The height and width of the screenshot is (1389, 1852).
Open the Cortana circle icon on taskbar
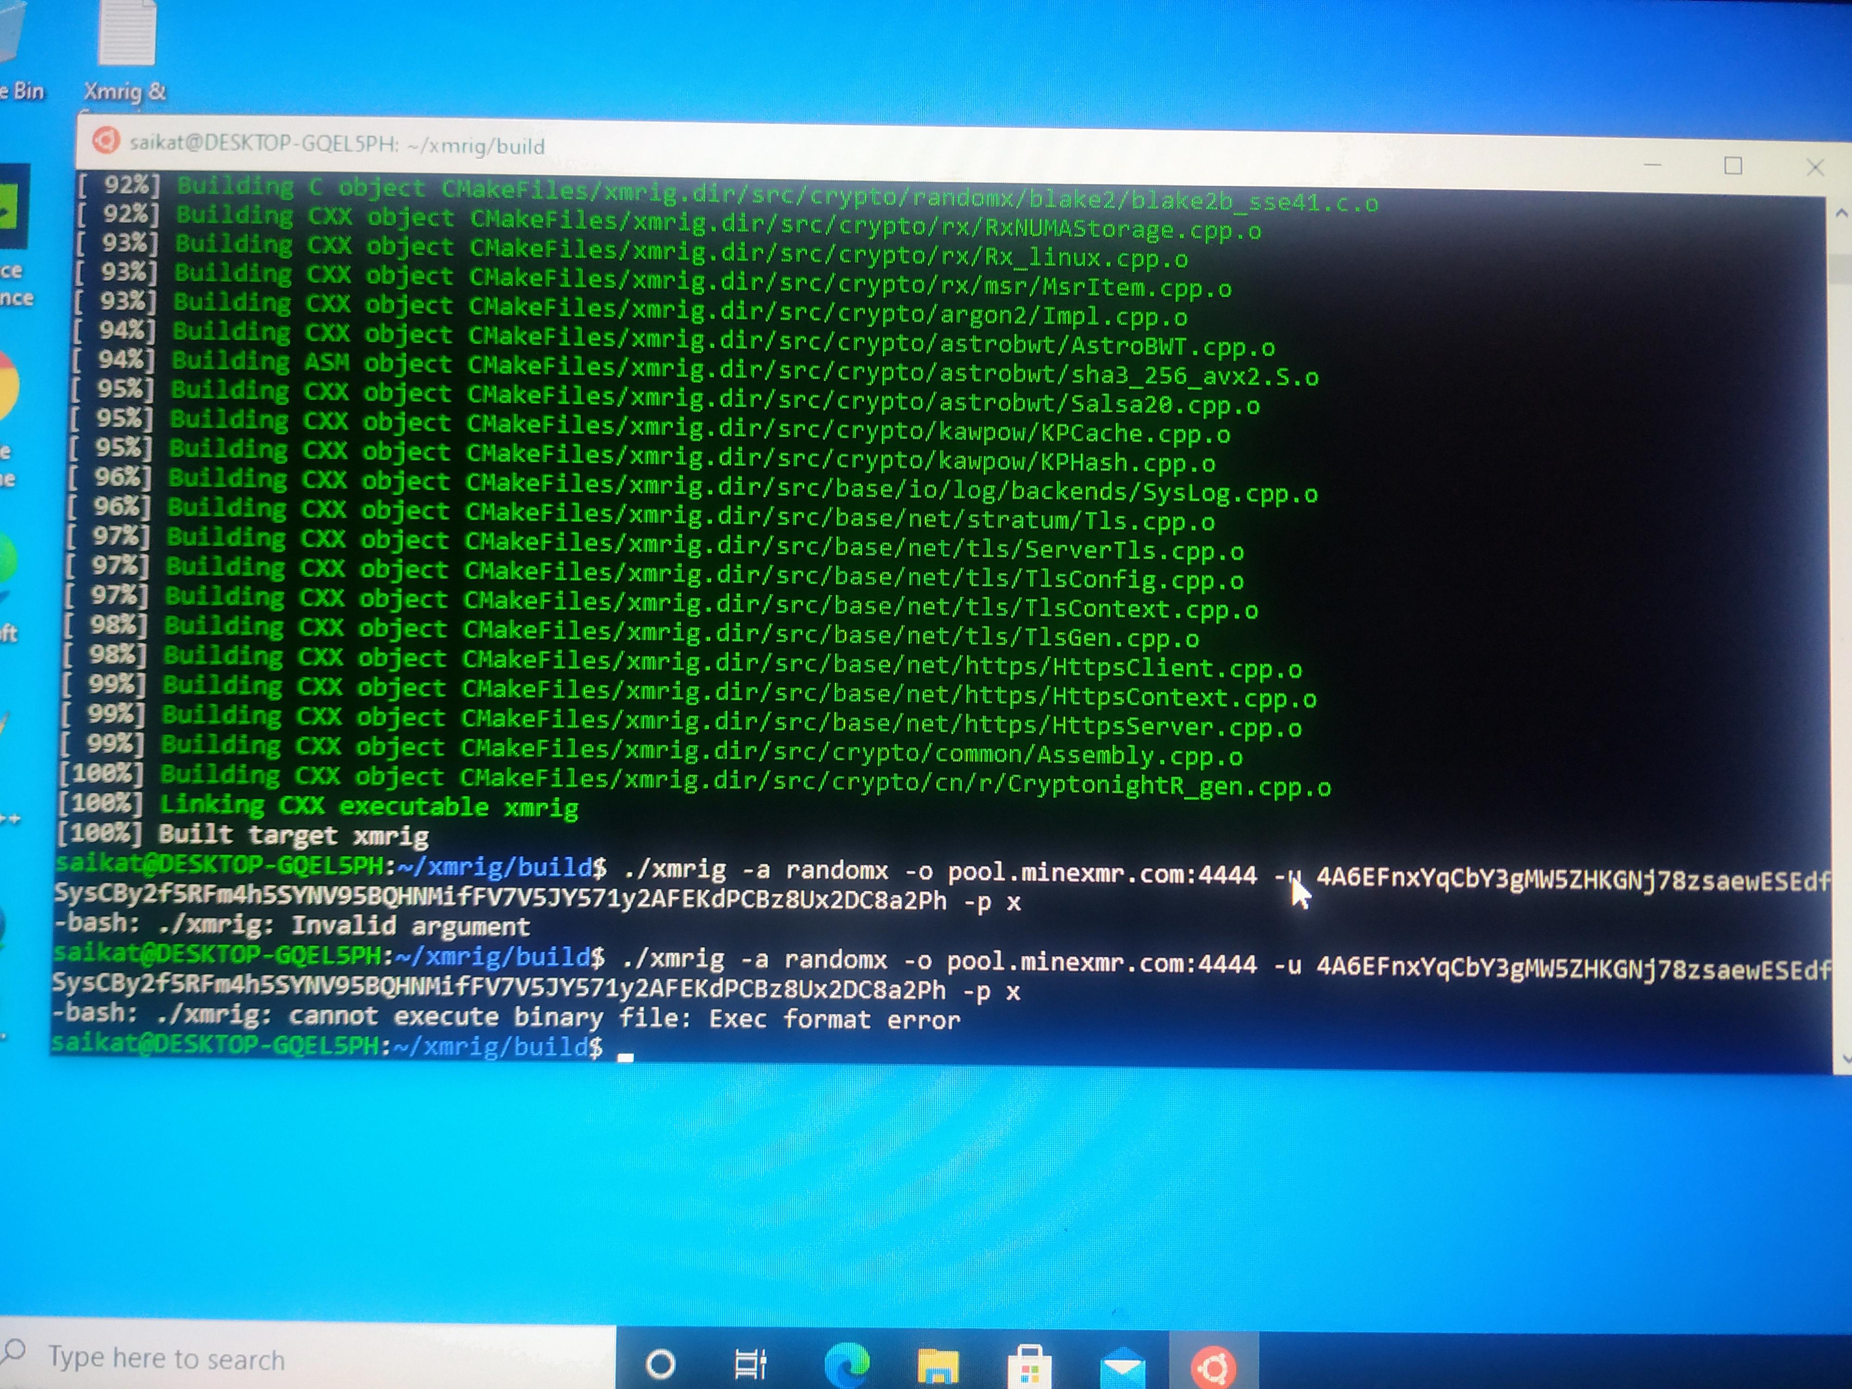[661, 1364]
